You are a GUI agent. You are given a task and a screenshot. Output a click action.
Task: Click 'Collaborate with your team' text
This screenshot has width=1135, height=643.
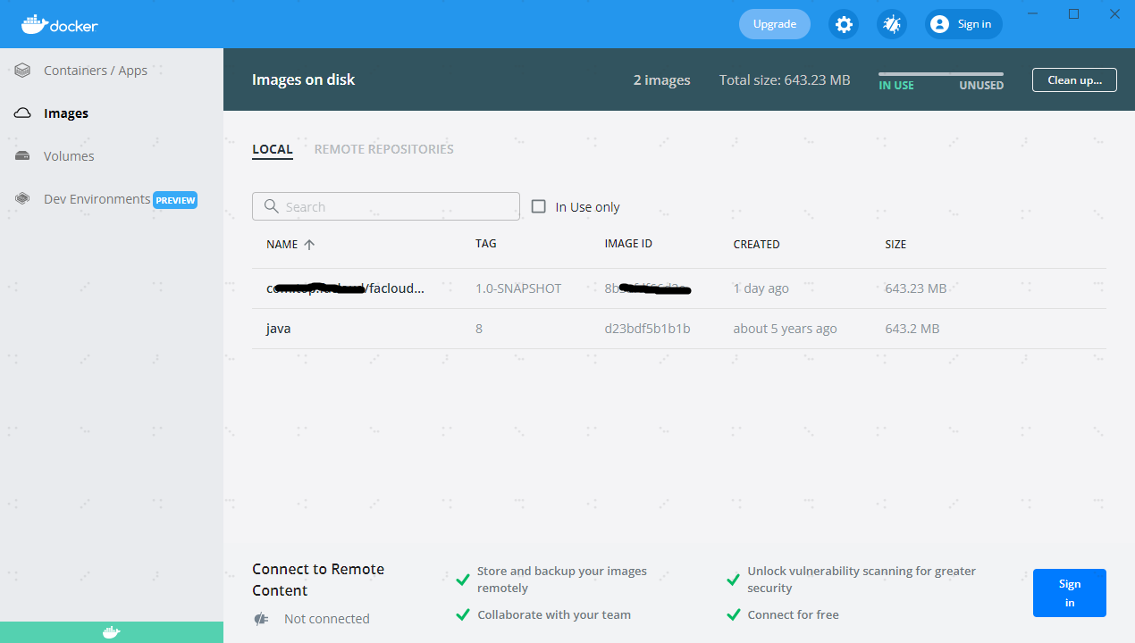(554, 614)
